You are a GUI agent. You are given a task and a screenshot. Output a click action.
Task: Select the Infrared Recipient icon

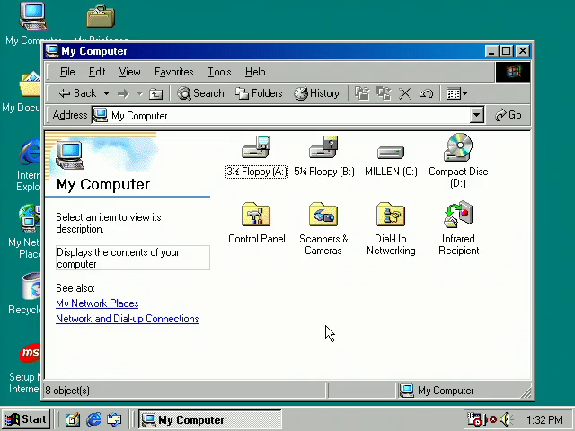[458, 215]
